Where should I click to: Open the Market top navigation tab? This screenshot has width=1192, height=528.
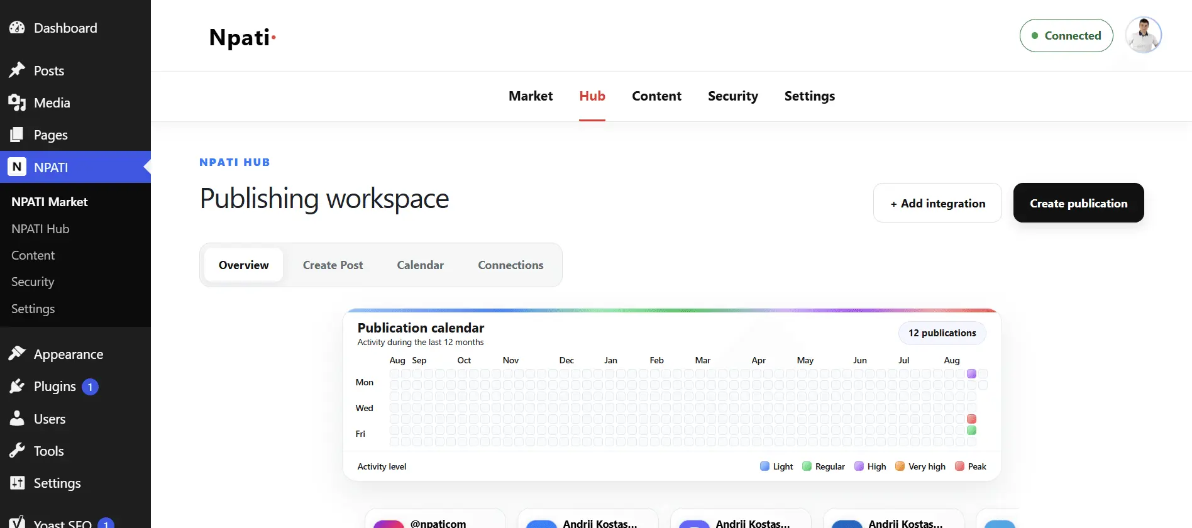point(531,96)
